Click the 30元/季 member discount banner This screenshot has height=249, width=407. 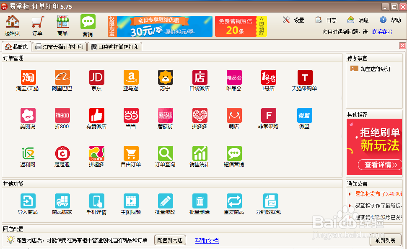point(160,26)
